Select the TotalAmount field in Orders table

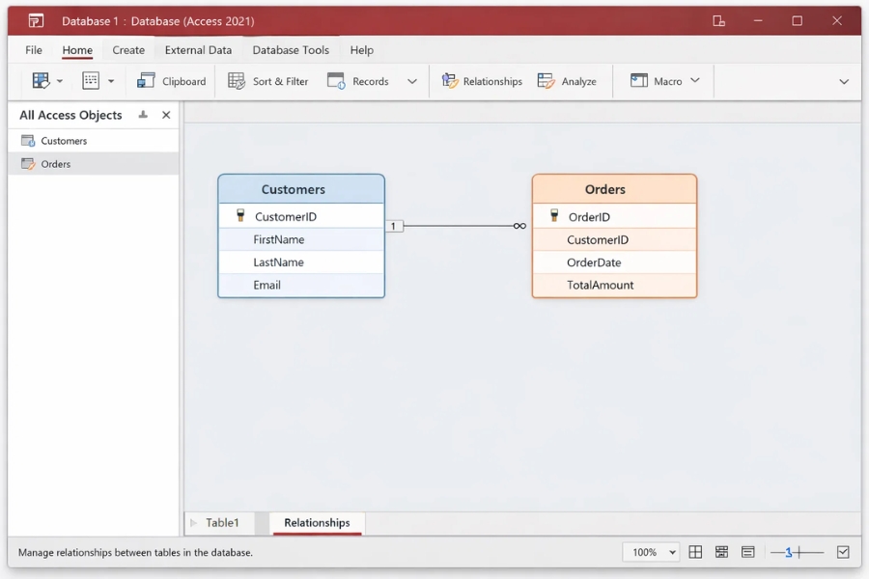coord(600,285)
